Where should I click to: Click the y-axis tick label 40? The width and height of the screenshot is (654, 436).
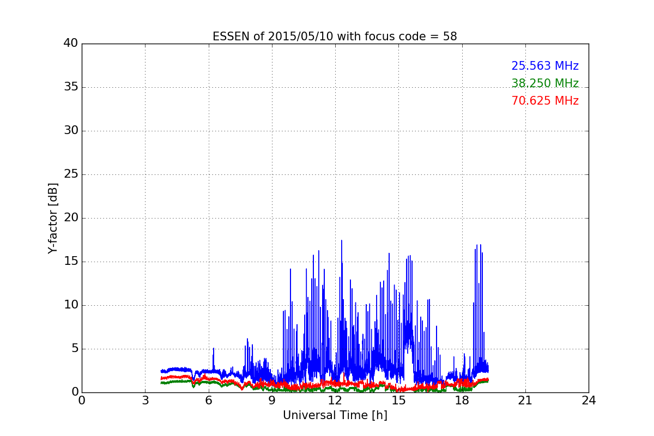71,44
